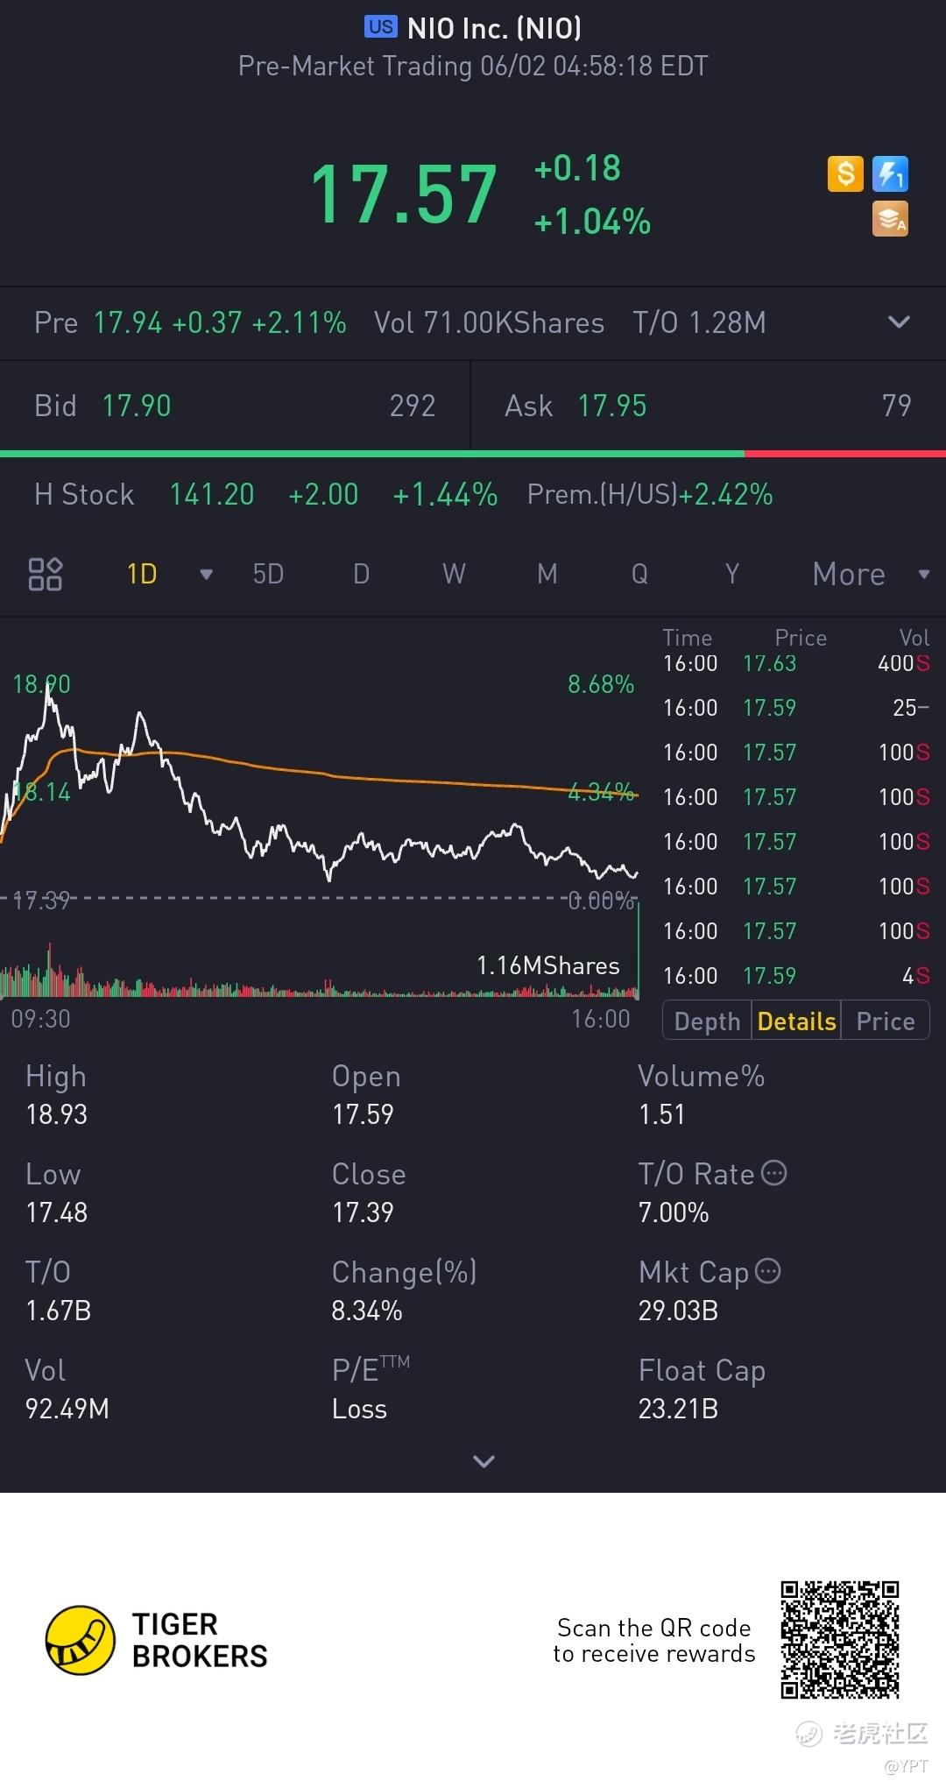Open the T/O Rate info icon
946x1788 pixels.
click(x=774, y=1173)
